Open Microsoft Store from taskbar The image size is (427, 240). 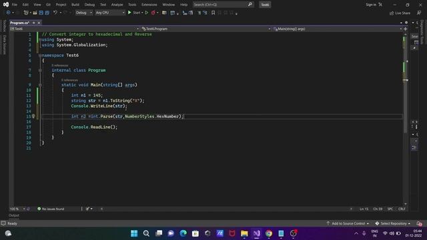pyautogui.click(x=195, y=233)
